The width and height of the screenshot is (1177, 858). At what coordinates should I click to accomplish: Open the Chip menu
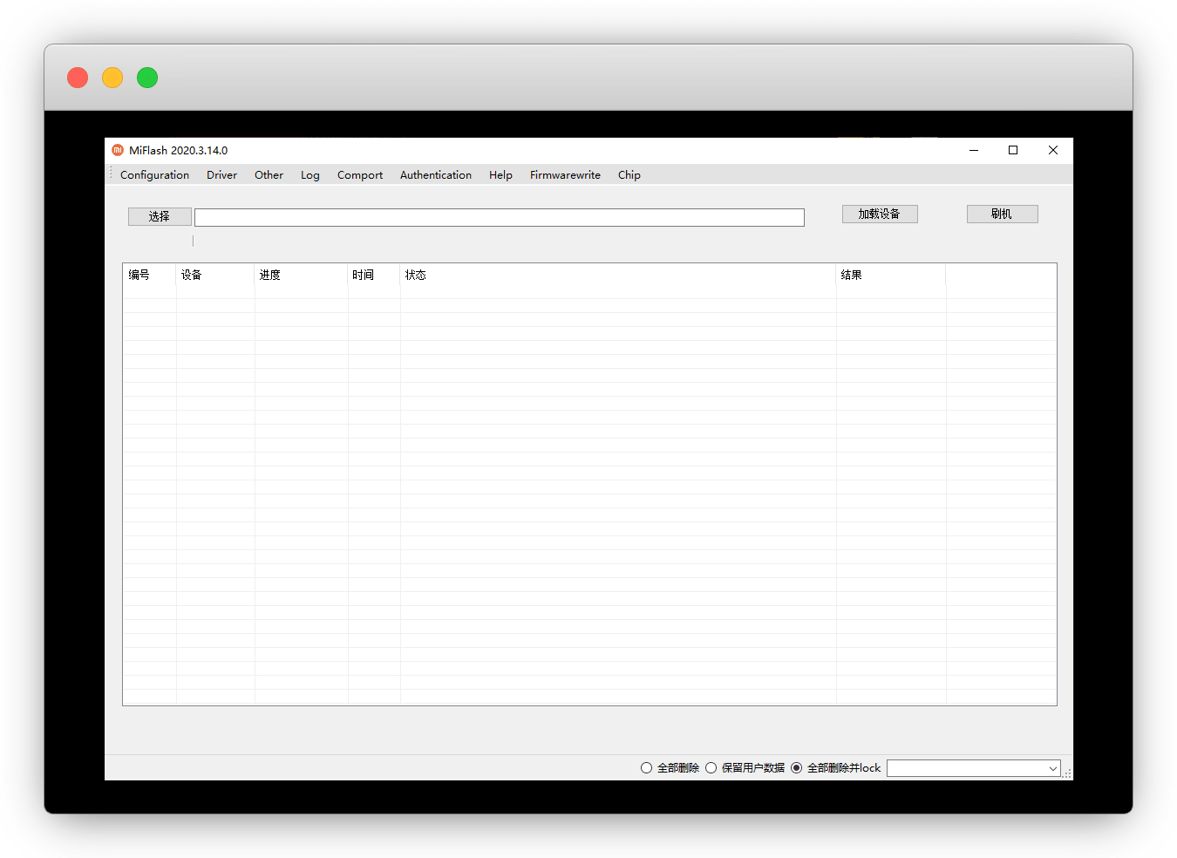coord(629,175)
